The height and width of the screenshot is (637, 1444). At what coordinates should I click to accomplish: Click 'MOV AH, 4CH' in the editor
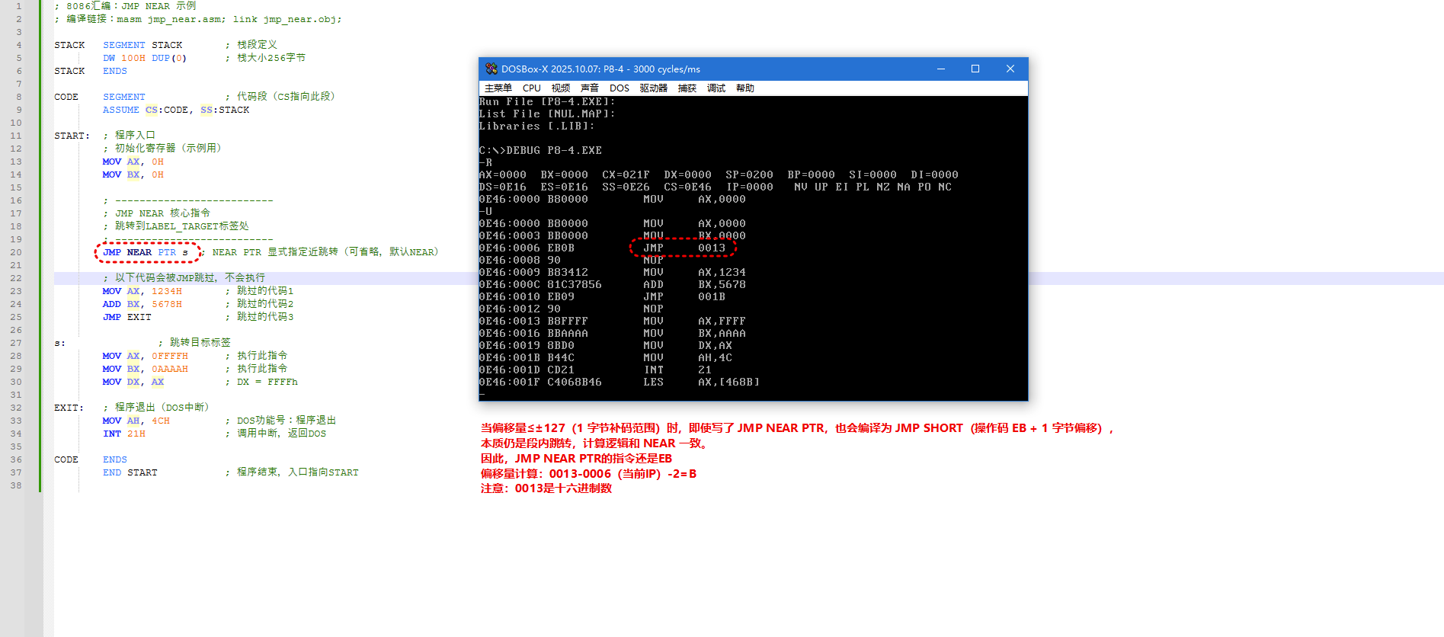point(136,421)
